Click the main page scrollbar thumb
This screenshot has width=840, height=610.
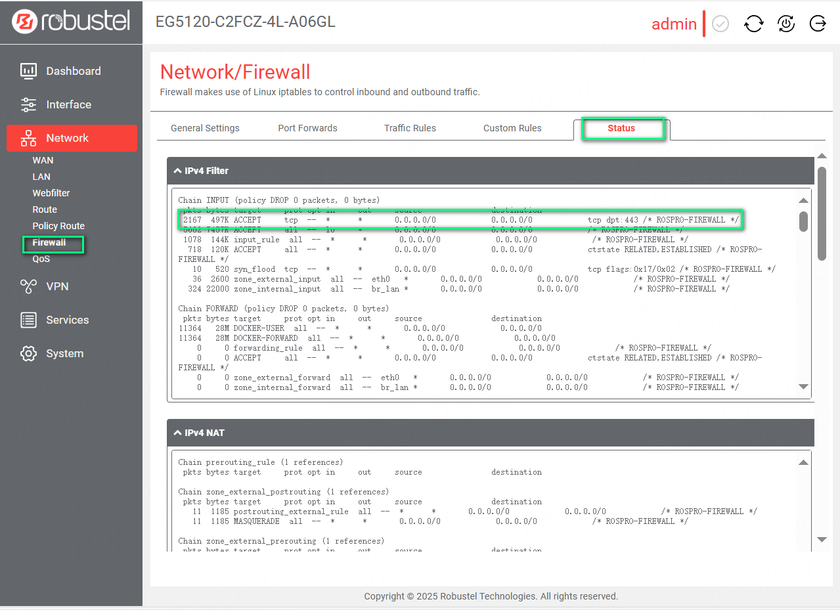click(x=821, y=212)
